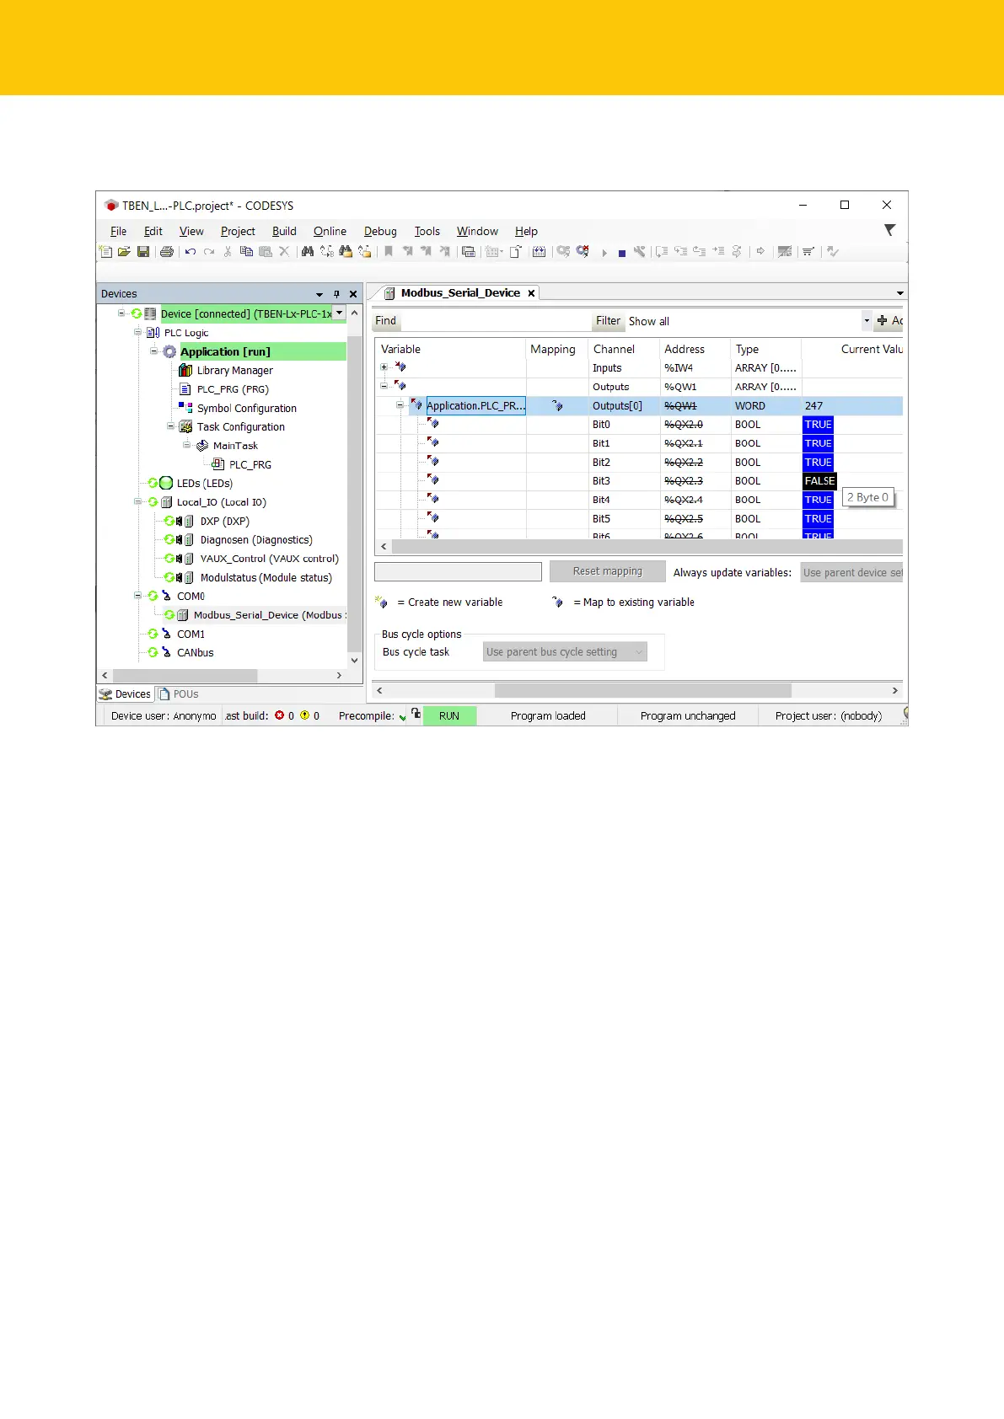Close the Devices panel
The width and height of the screenshot is (1004, 1419).
[x=353, y=294]
